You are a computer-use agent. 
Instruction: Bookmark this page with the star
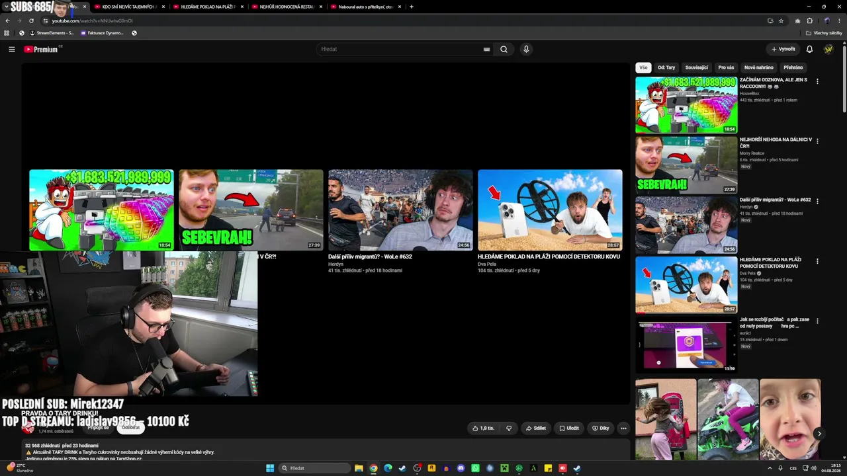click(781, 20)
